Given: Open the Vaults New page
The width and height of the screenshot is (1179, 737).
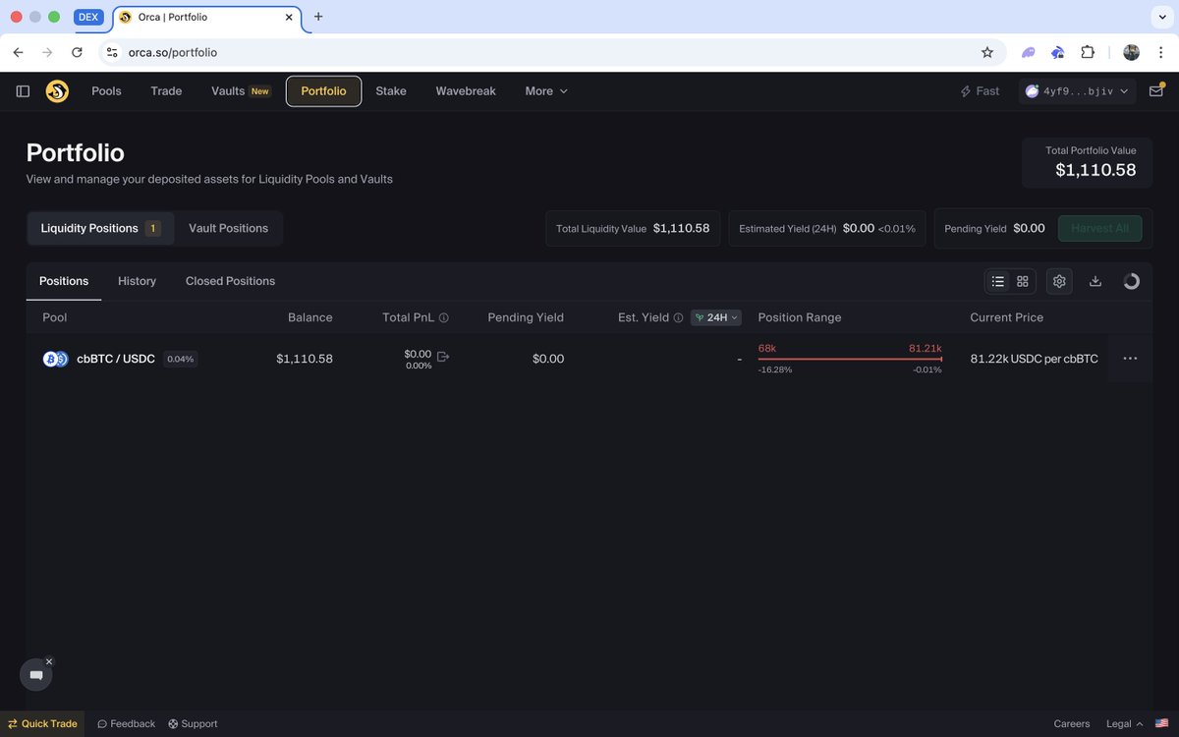Looking at the screenshot, I should (240, 91).
